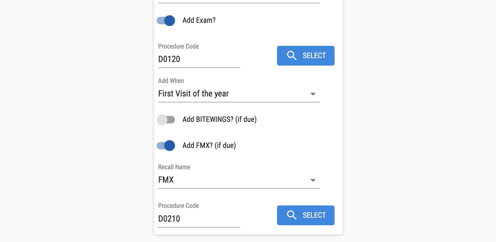Open the FMX recall name value

click(166, 180)
